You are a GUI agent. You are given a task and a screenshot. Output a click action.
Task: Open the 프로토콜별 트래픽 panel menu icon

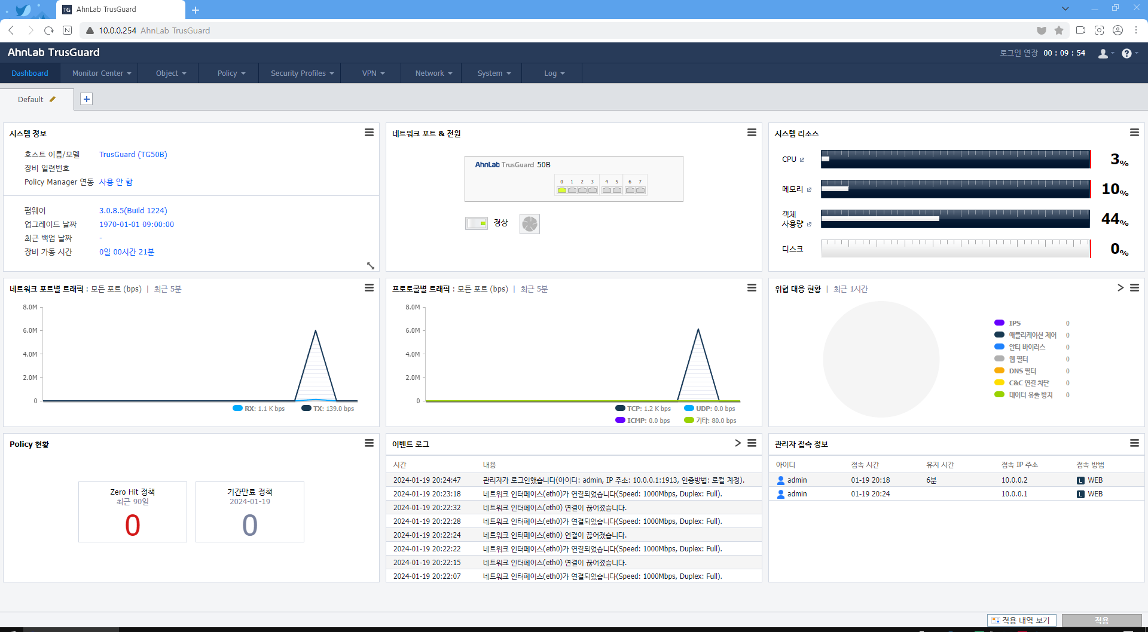pos(752,288)
